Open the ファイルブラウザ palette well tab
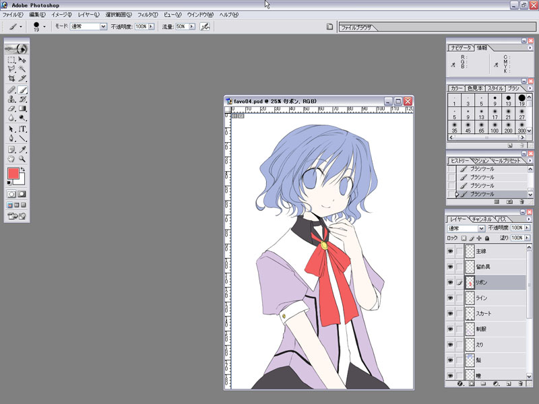 tap(356, 28)
